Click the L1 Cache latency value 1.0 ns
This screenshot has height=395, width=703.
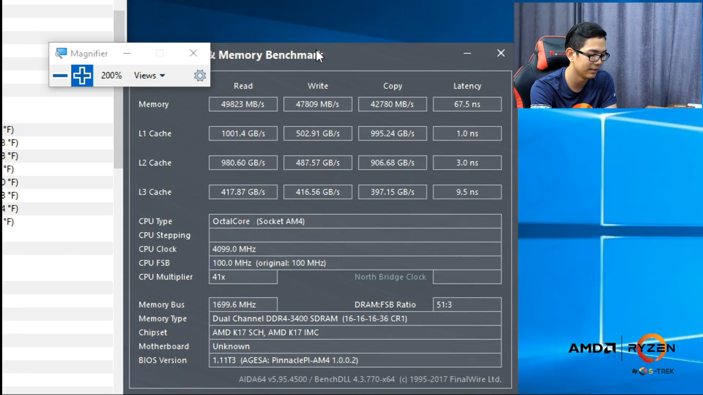[467, 133]
